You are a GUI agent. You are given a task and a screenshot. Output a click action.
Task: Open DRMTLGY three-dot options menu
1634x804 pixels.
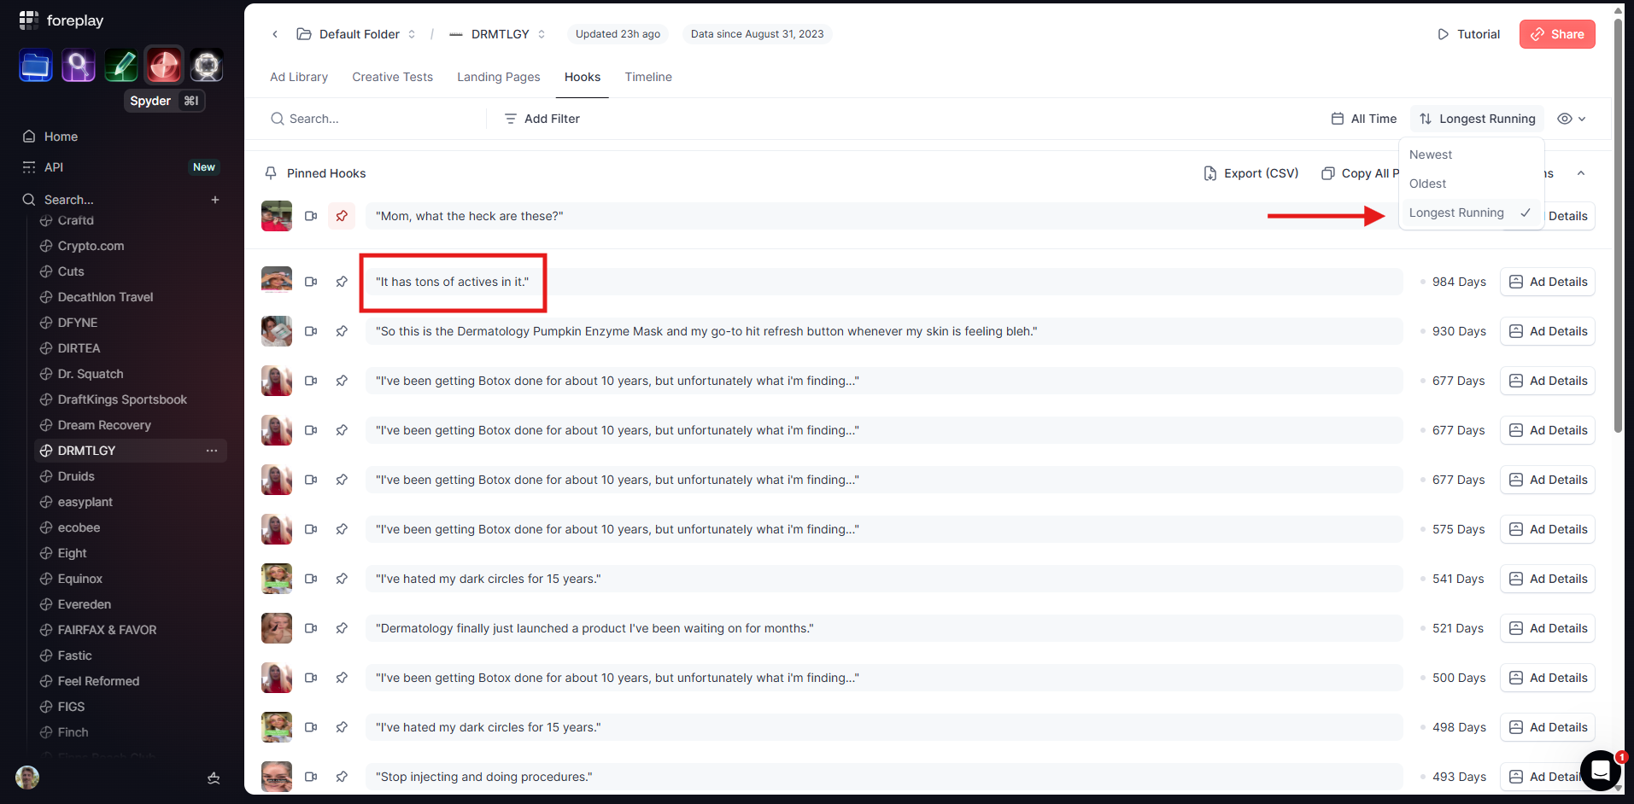212,451
